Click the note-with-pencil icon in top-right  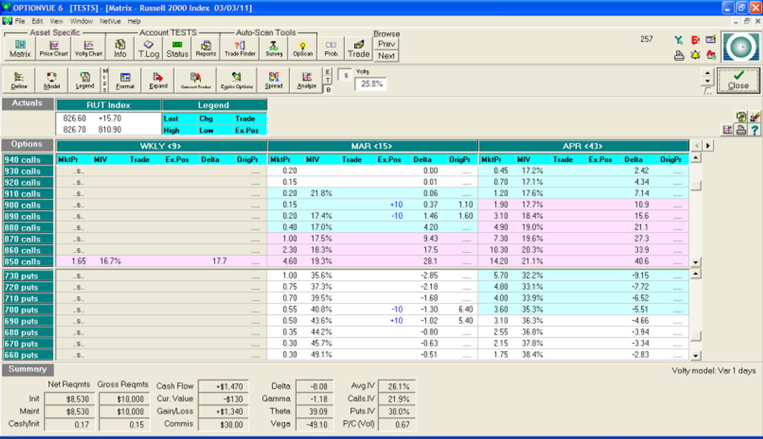point(710,40)
